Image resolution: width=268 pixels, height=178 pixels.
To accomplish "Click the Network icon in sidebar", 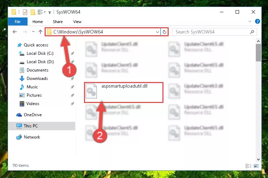I will (x=19, y=137).
